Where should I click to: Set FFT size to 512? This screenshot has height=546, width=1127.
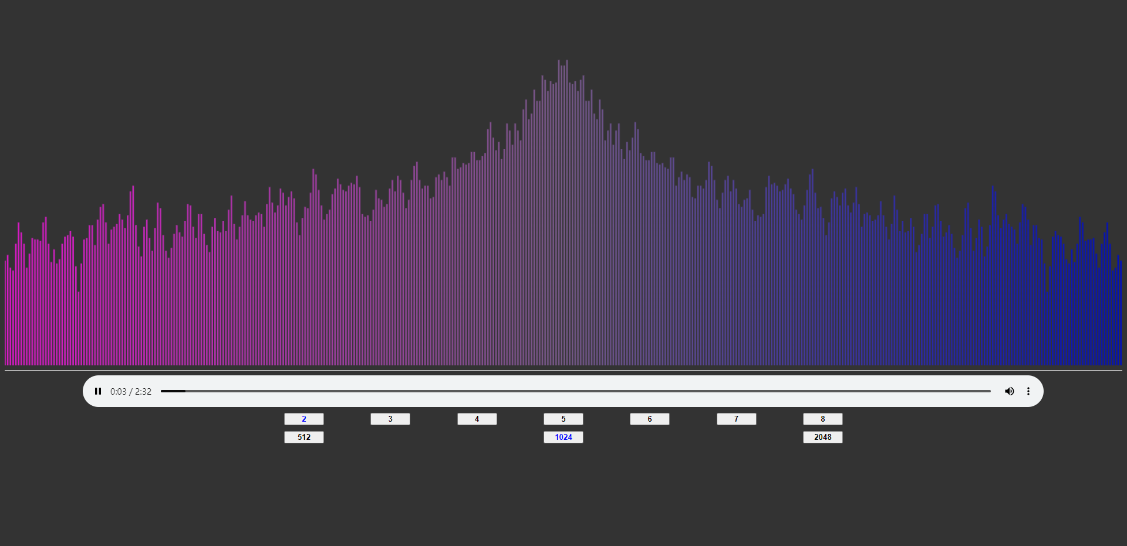click(x=304, y=437)
